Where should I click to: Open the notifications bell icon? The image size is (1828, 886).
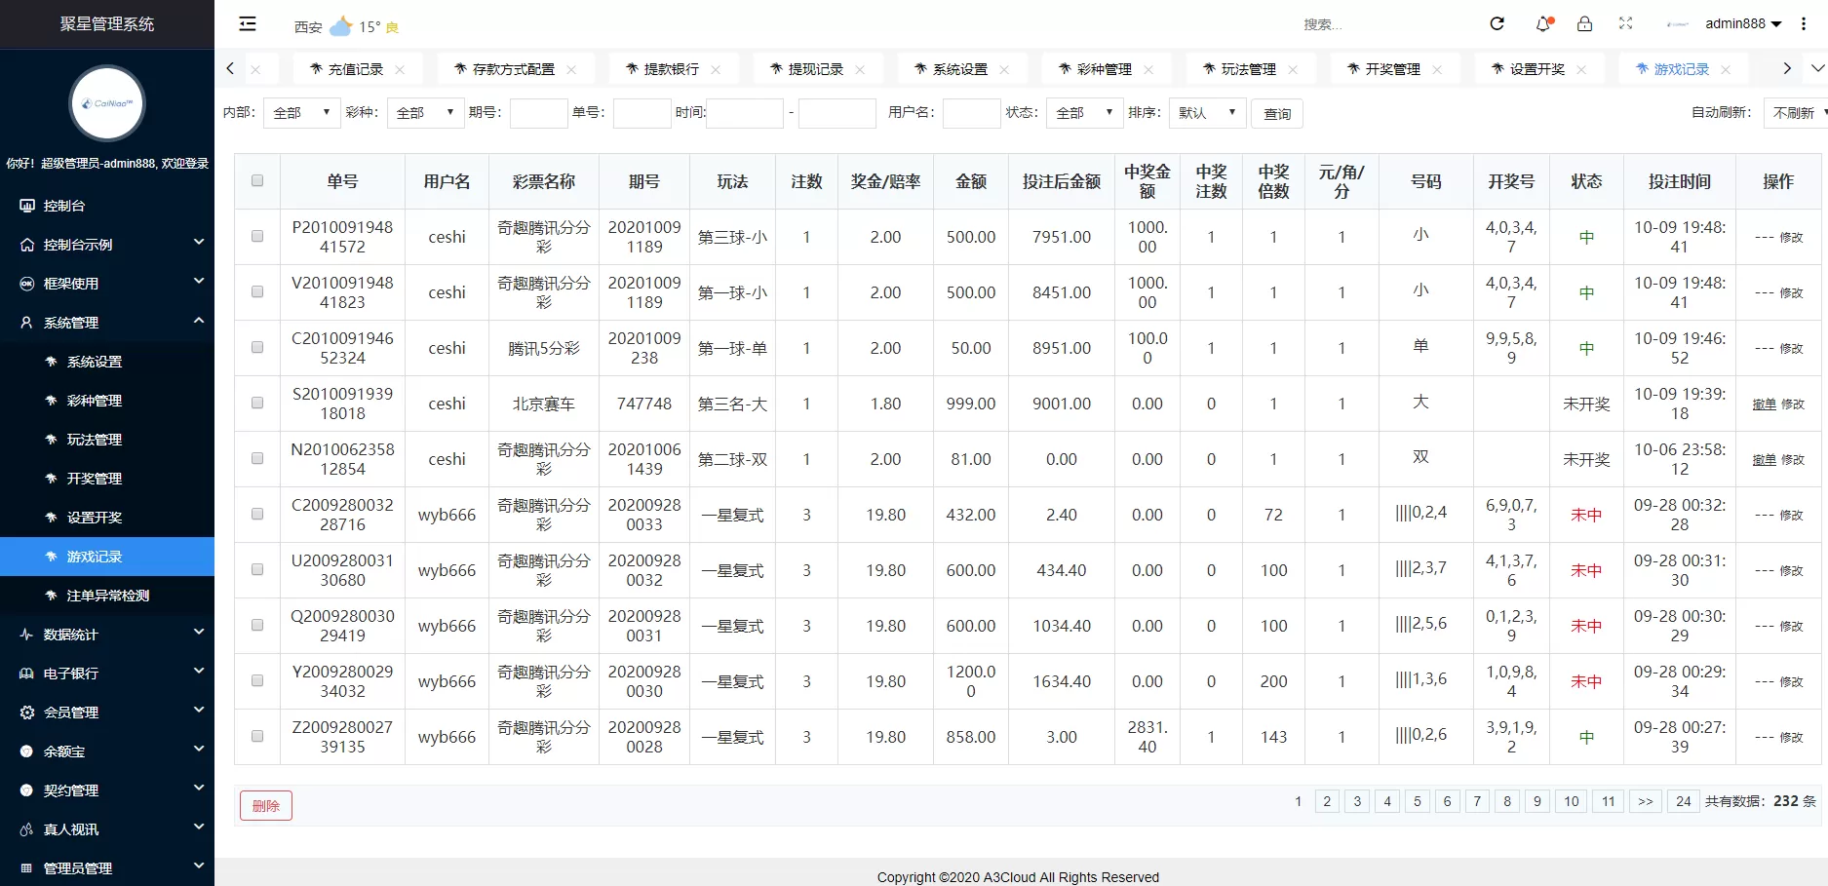click(1541, 23)
